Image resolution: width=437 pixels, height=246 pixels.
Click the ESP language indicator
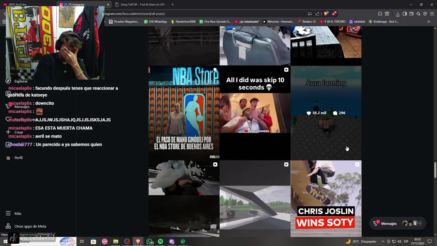406,242
